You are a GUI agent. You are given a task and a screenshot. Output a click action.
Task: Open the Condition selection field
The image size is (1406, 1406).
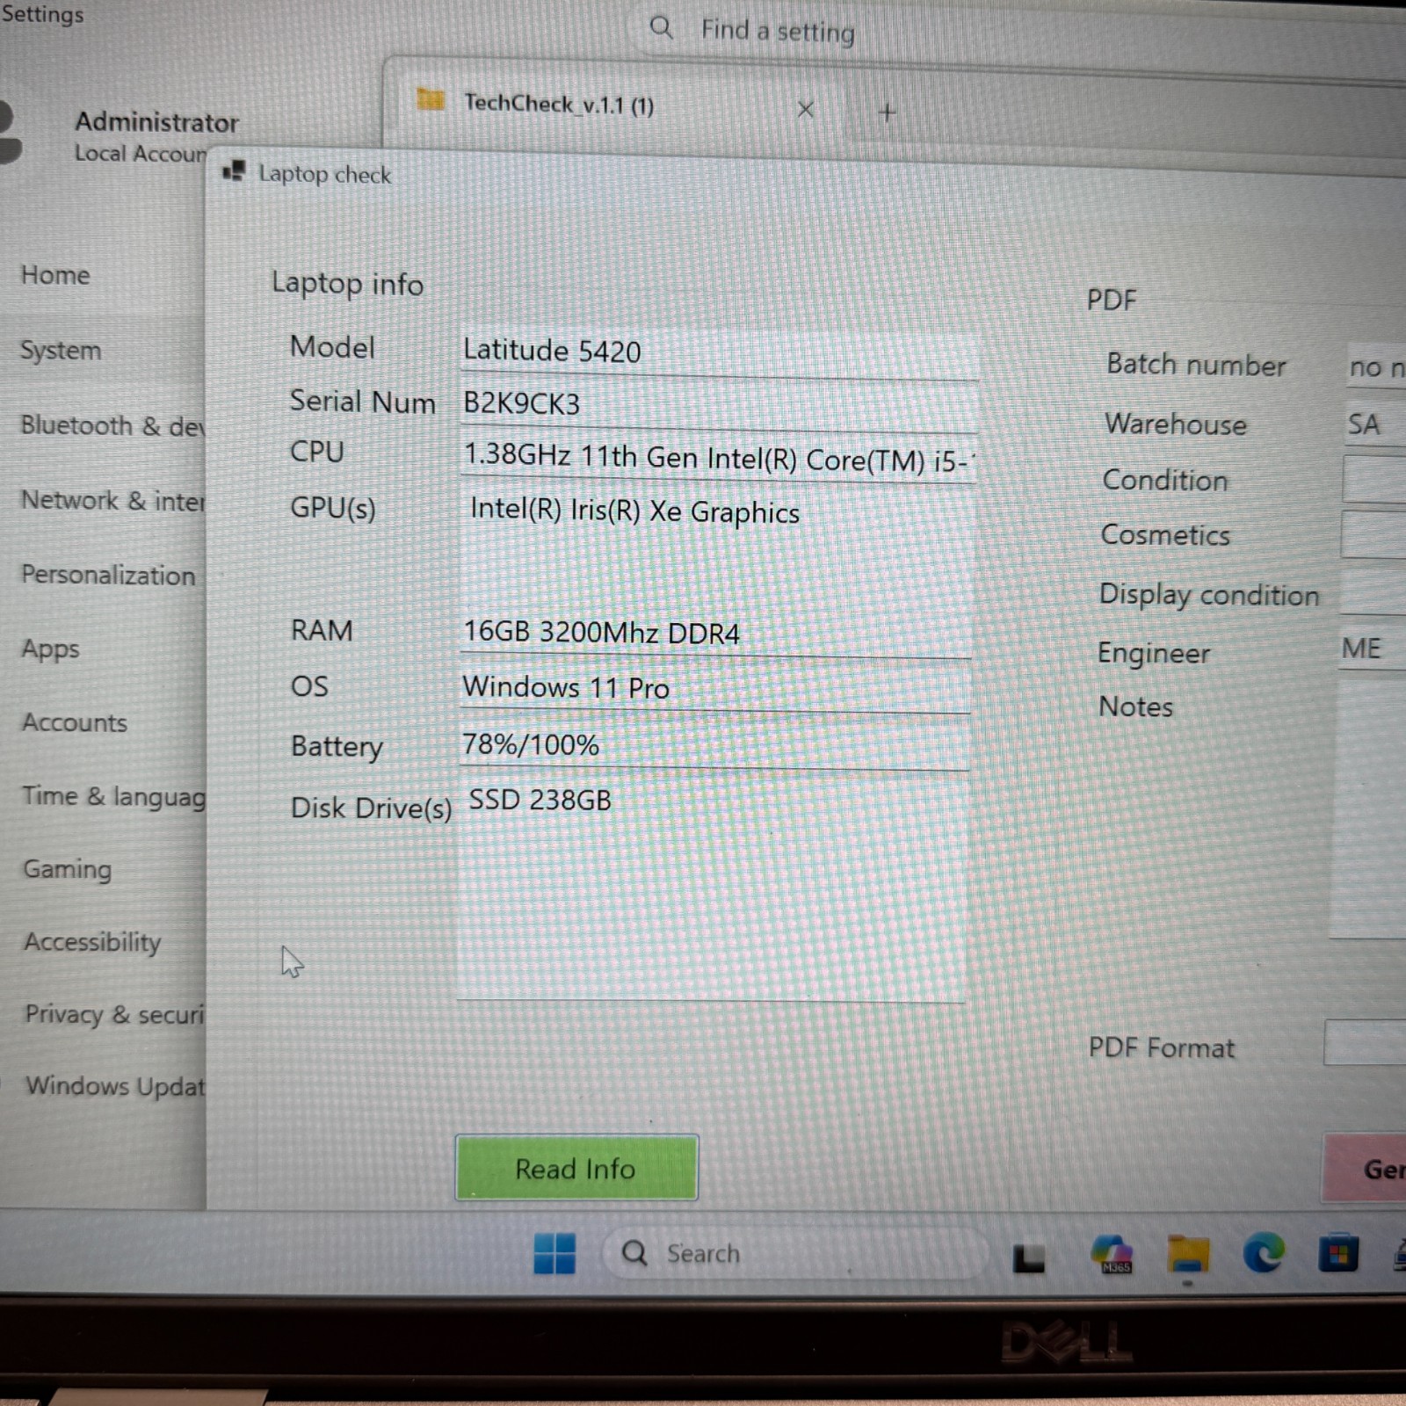click(x=1373, y=480)
